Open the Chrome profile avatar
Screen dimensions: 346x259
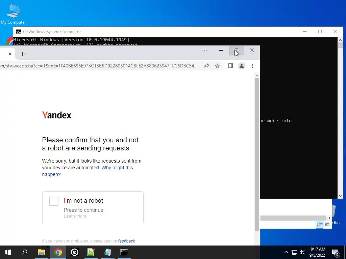click(x=242, y=66)
